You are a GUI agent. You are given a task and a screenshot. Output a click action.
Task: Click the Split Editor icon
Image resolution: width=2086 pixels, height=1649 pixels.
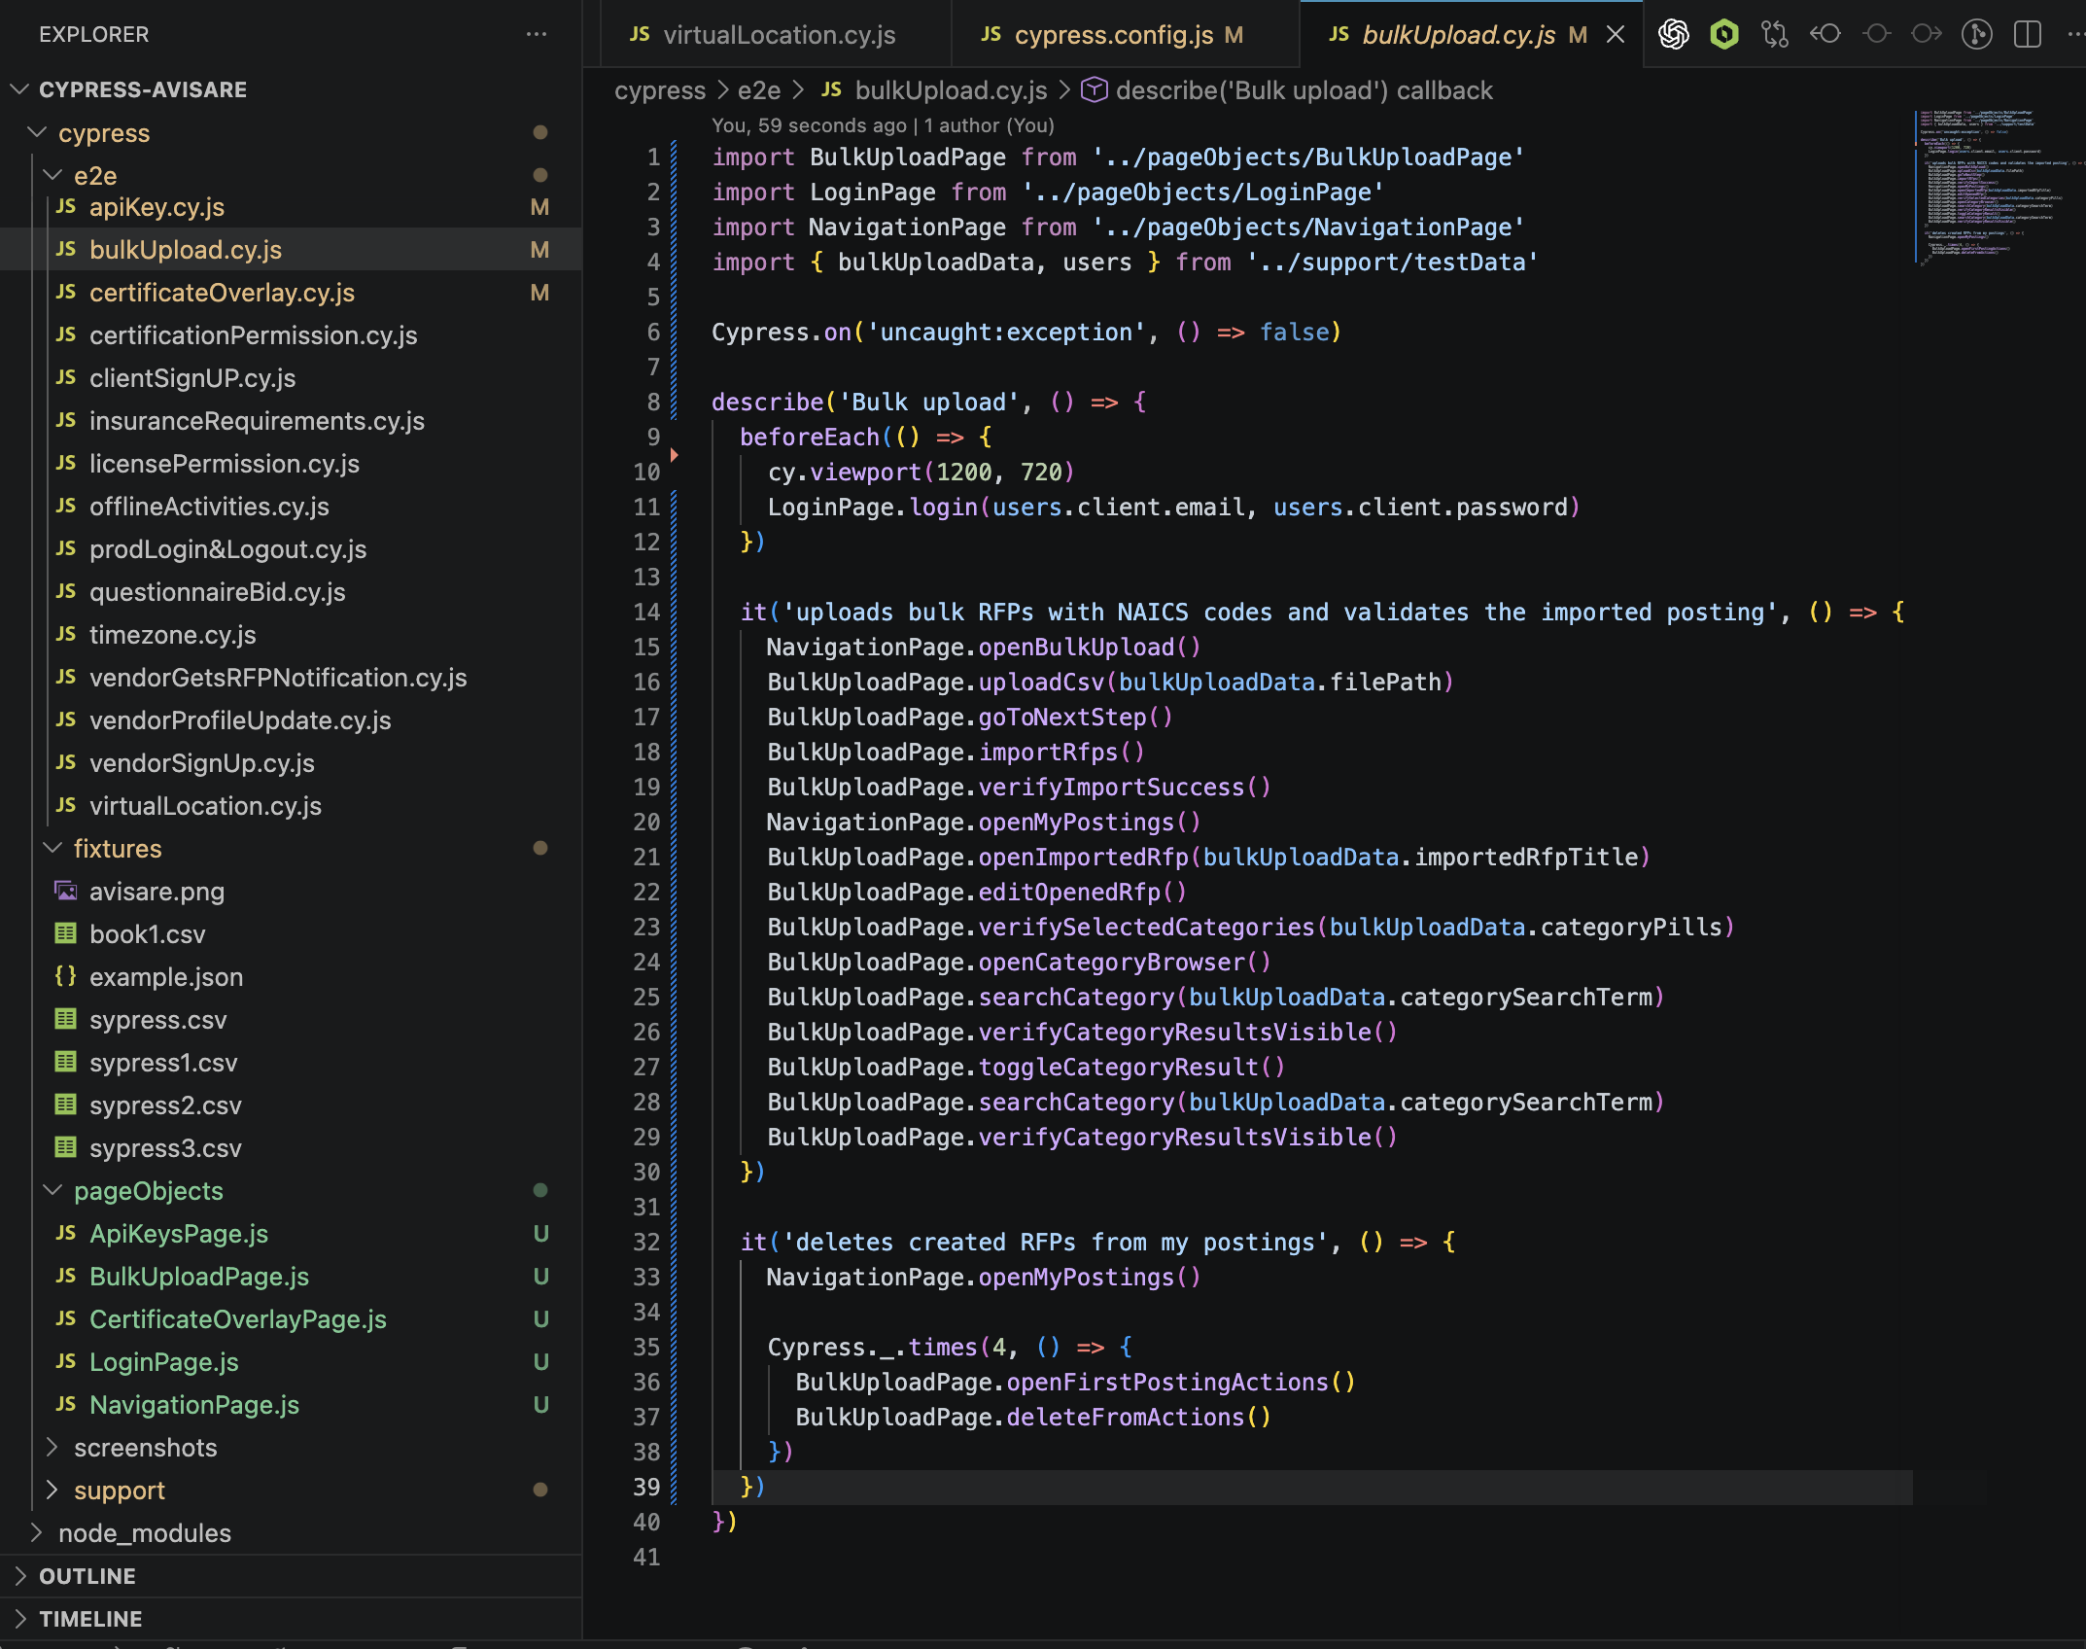2028,34
